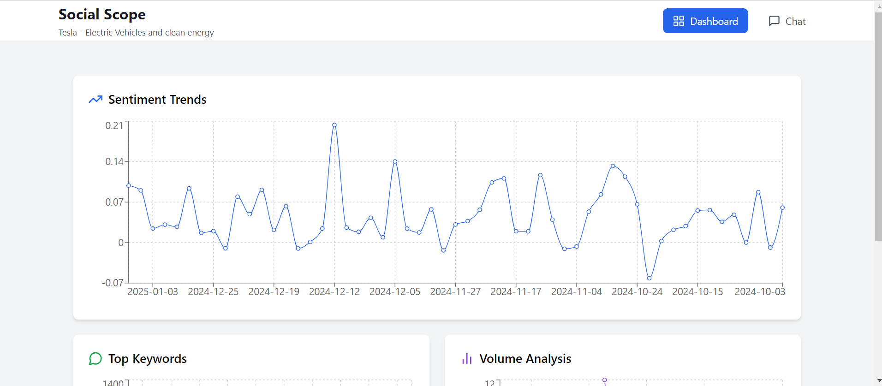
Task: Click the -0.07 y-axis value
Action: click(113, 283)
